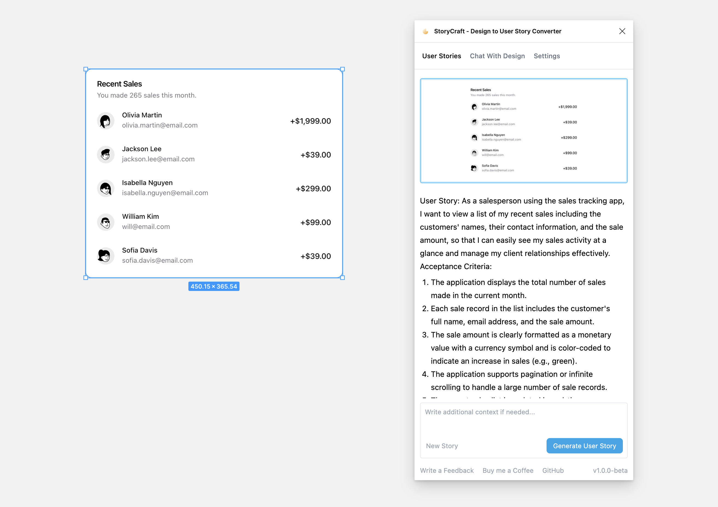Select the William Kim name text

141,216
